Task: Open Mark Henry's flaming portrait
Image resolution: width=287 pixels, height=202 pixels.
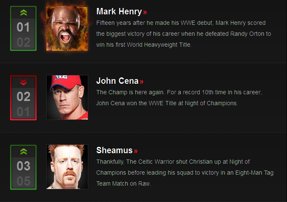Action: 67,29
